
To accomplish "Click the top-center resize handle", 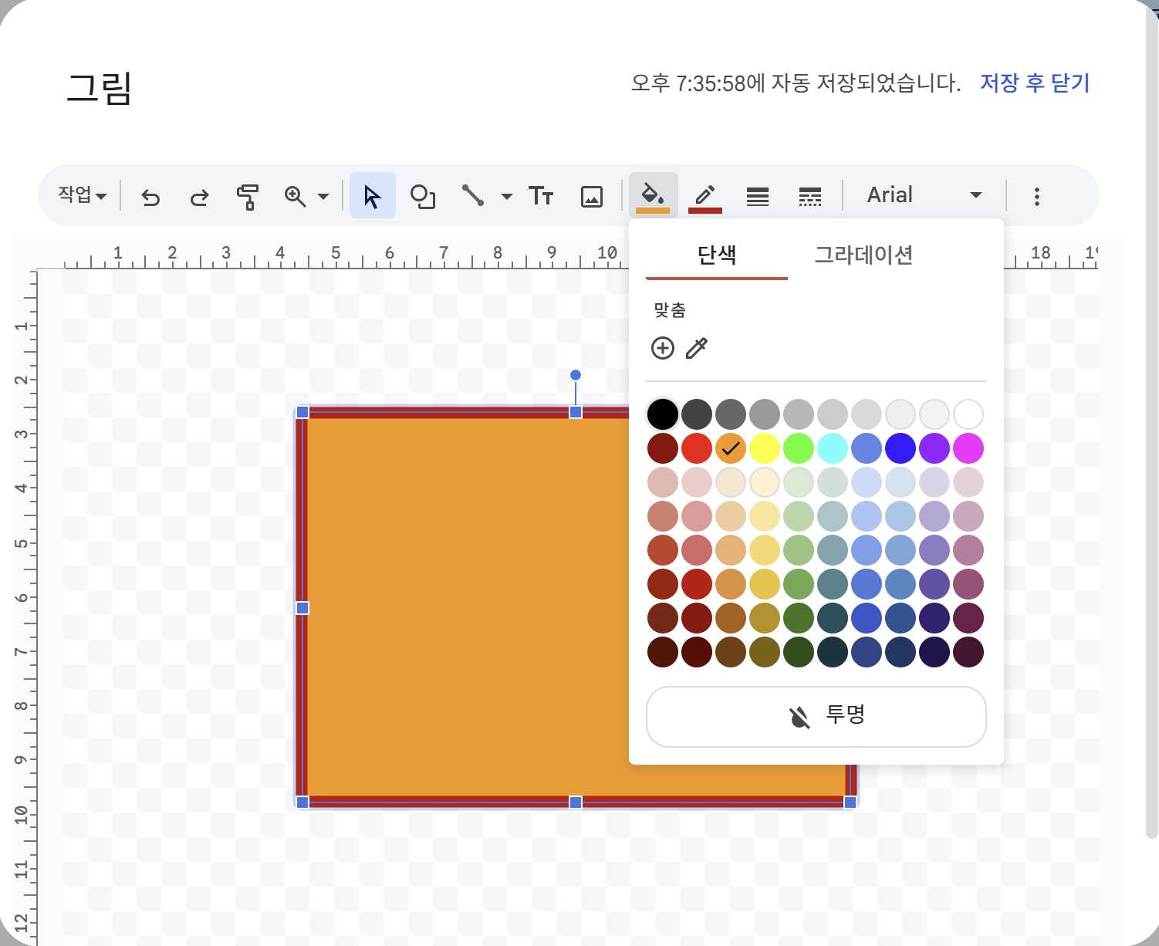I will pyautogui.click(x=576, y=413).
